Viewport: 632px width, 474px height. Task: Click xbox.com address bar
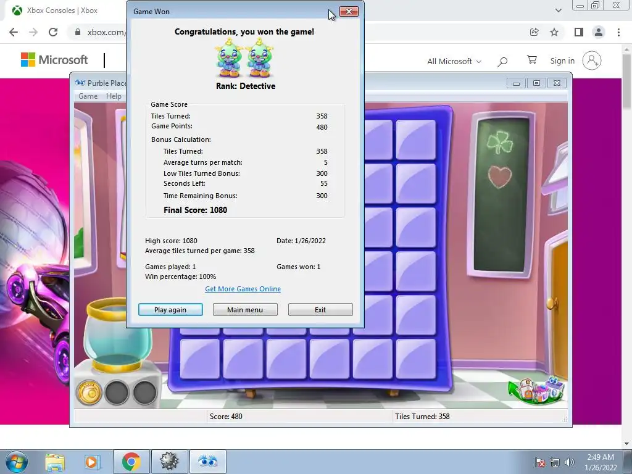[x=106, y=32]
